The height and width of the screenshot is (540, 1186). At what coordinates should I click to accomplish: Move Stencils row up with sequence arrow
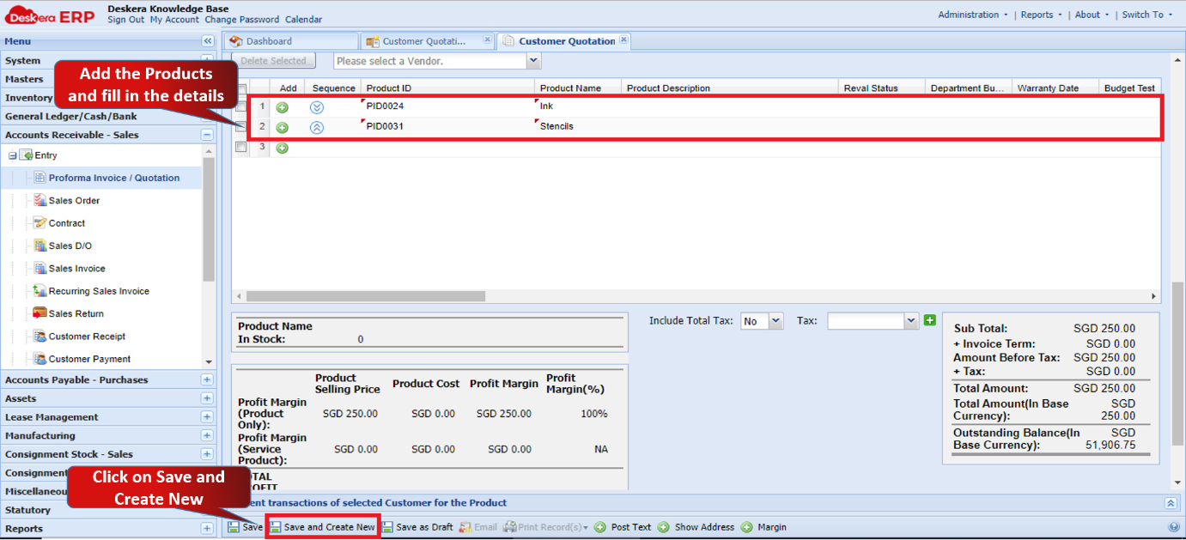click(x=317, y=127)
